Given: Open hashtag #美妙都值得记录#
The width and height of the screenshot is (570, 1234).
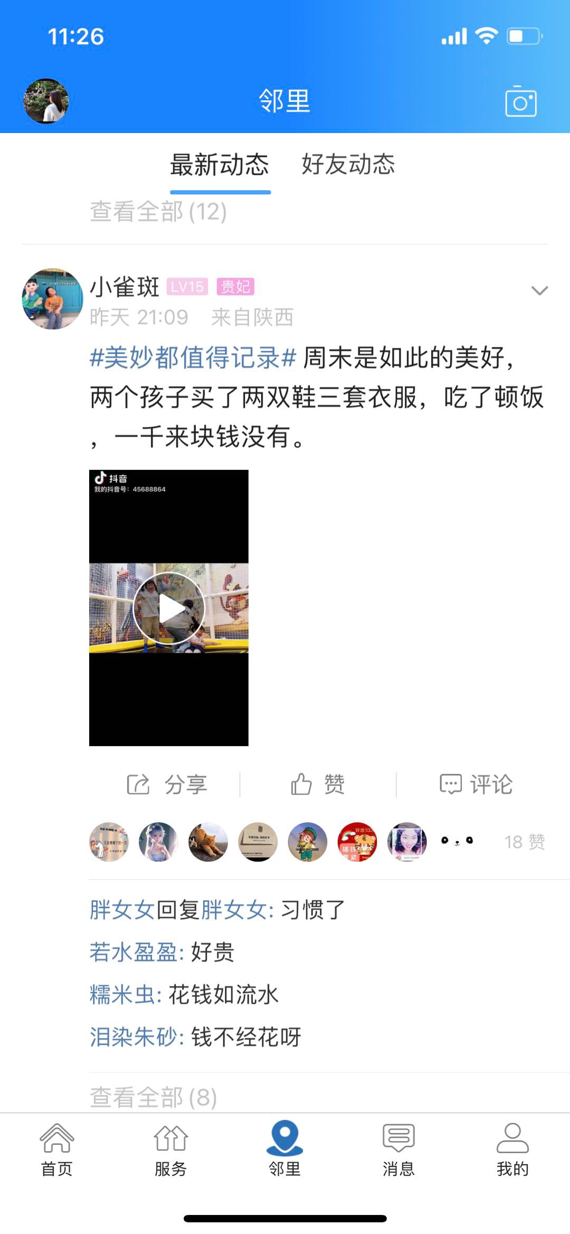Looking at the screenshot, I should click(193, 357).
